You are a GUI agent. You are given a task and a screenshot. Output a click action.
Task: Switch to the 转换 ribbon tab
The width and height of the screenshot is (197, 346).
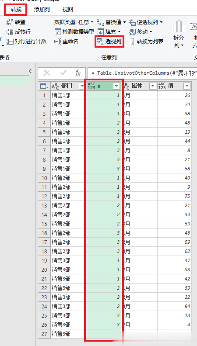(16, 10)
